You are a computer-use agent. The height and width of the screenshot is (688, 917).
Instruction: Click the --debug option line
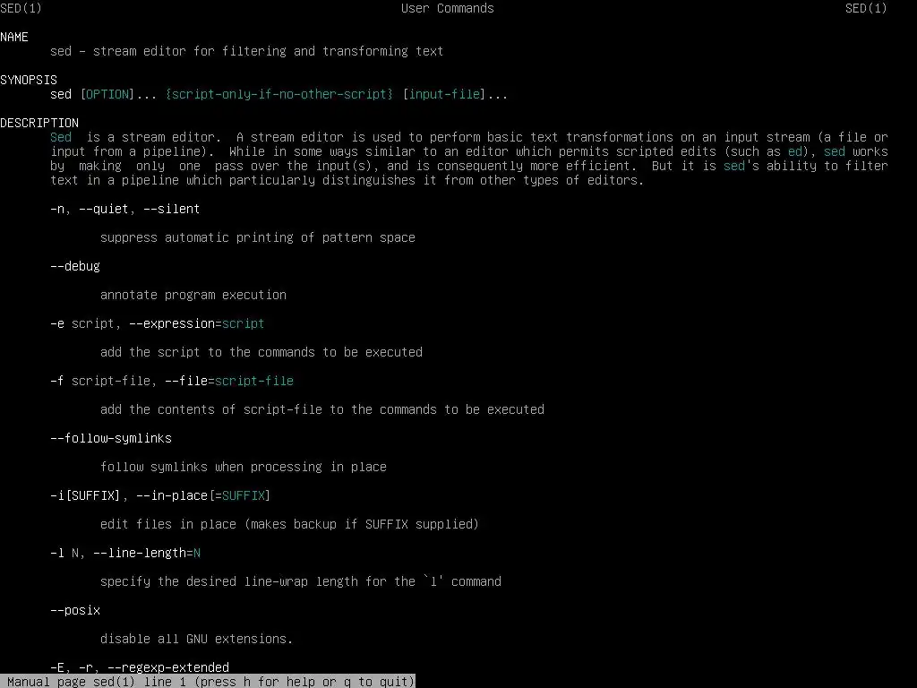coord(75,266)
